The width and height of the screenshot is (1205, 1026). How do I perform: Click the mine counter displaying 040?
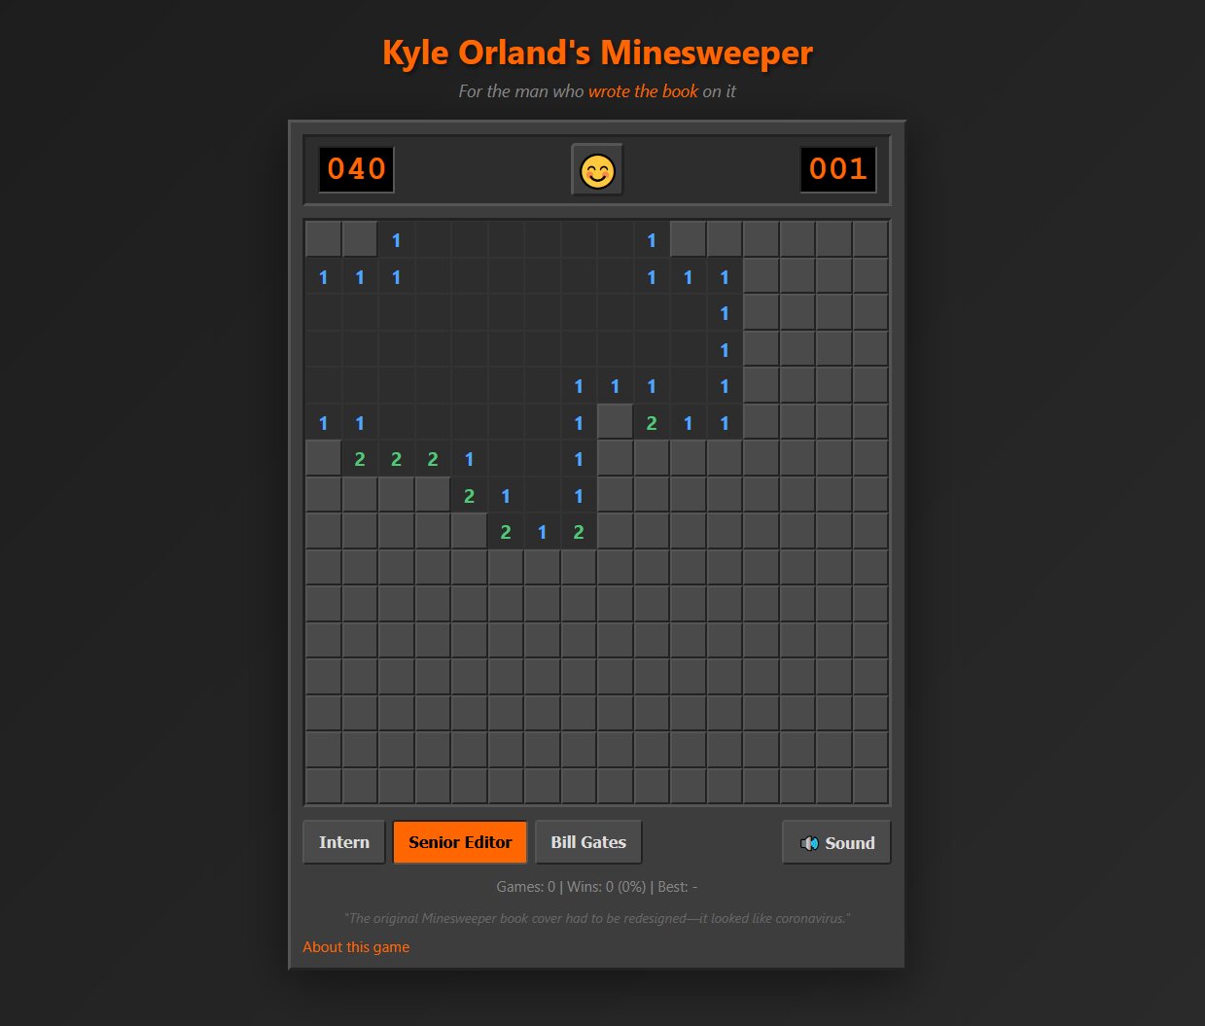point(355,167)
